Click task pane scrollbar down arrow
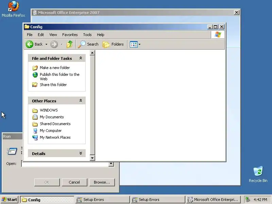272x204 pixels. (92, 158)
